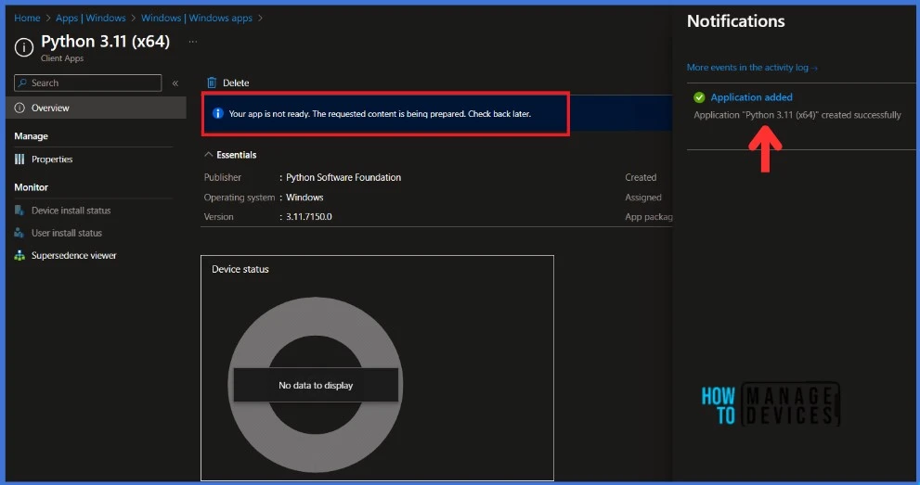Click the Windows operating system value
Screen dimensions: 920x485
click(305, 198)
